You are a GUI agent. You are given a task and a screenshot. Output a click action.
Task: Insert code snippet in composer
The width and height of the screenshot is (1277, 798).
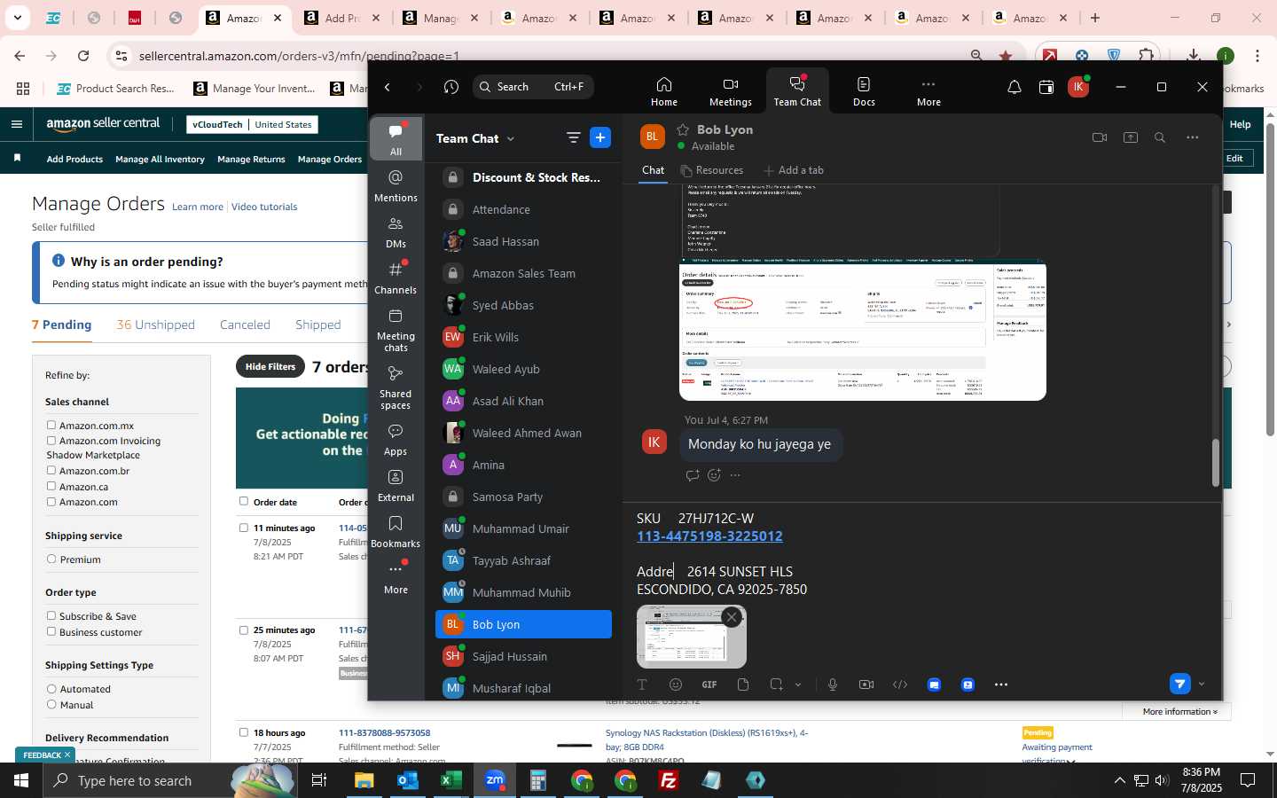(900, 685)
